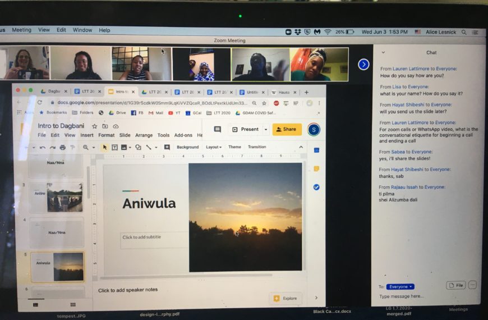The image size is (488, 320).
Task: Select slide 3 thumbnail labeled Antire
Action: pyautogui.click(x=57, y=198)
